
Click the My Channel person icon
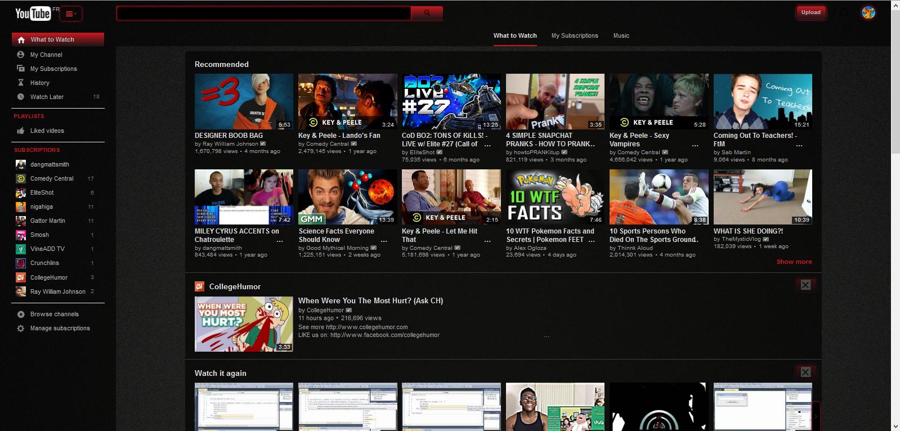(21, 55)
